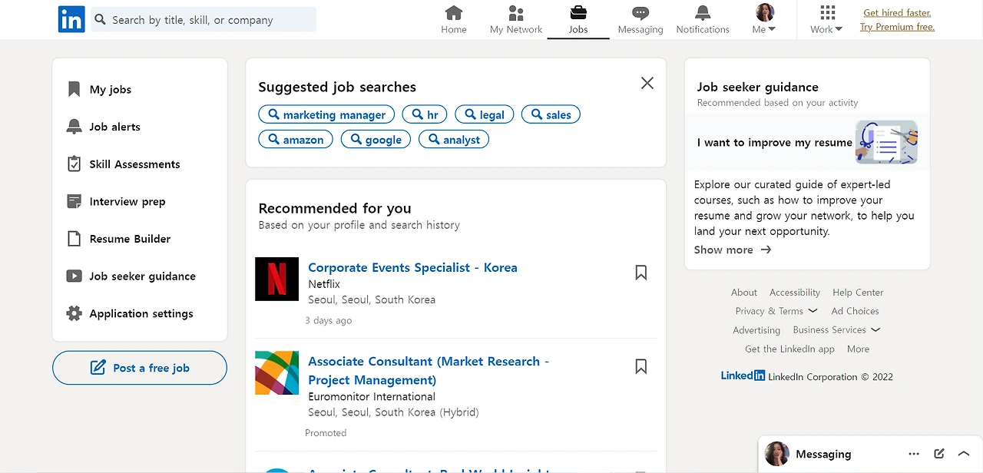
Task: Expand the Business Services footer menu
Action: pos(836,330)
